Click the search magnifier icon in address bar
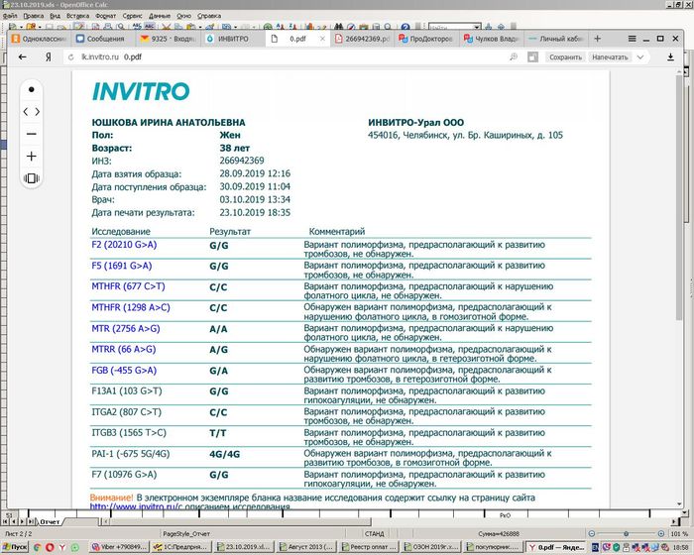This screenshot has width=694, height=555. (514, 57)
